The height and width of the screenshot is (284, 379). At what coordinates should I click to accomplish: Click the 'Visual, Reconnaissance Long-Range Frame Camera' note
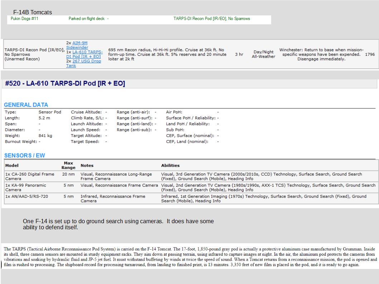tap(116, 176)
